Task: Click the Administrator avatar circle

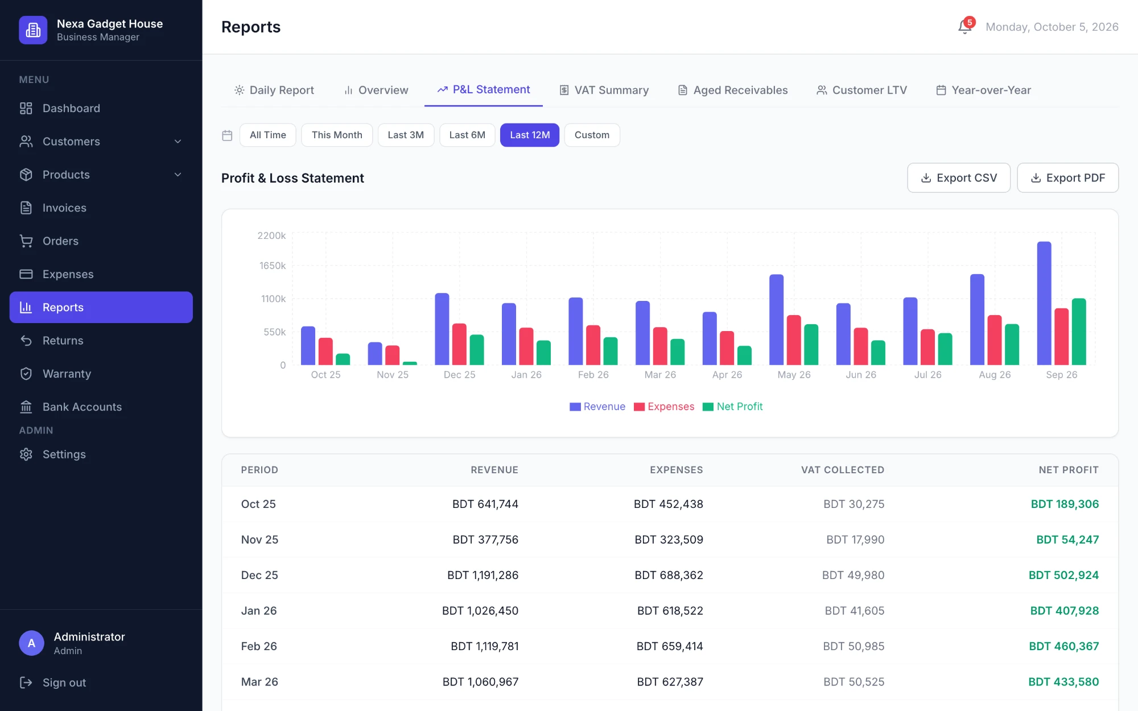Action: 31,643
